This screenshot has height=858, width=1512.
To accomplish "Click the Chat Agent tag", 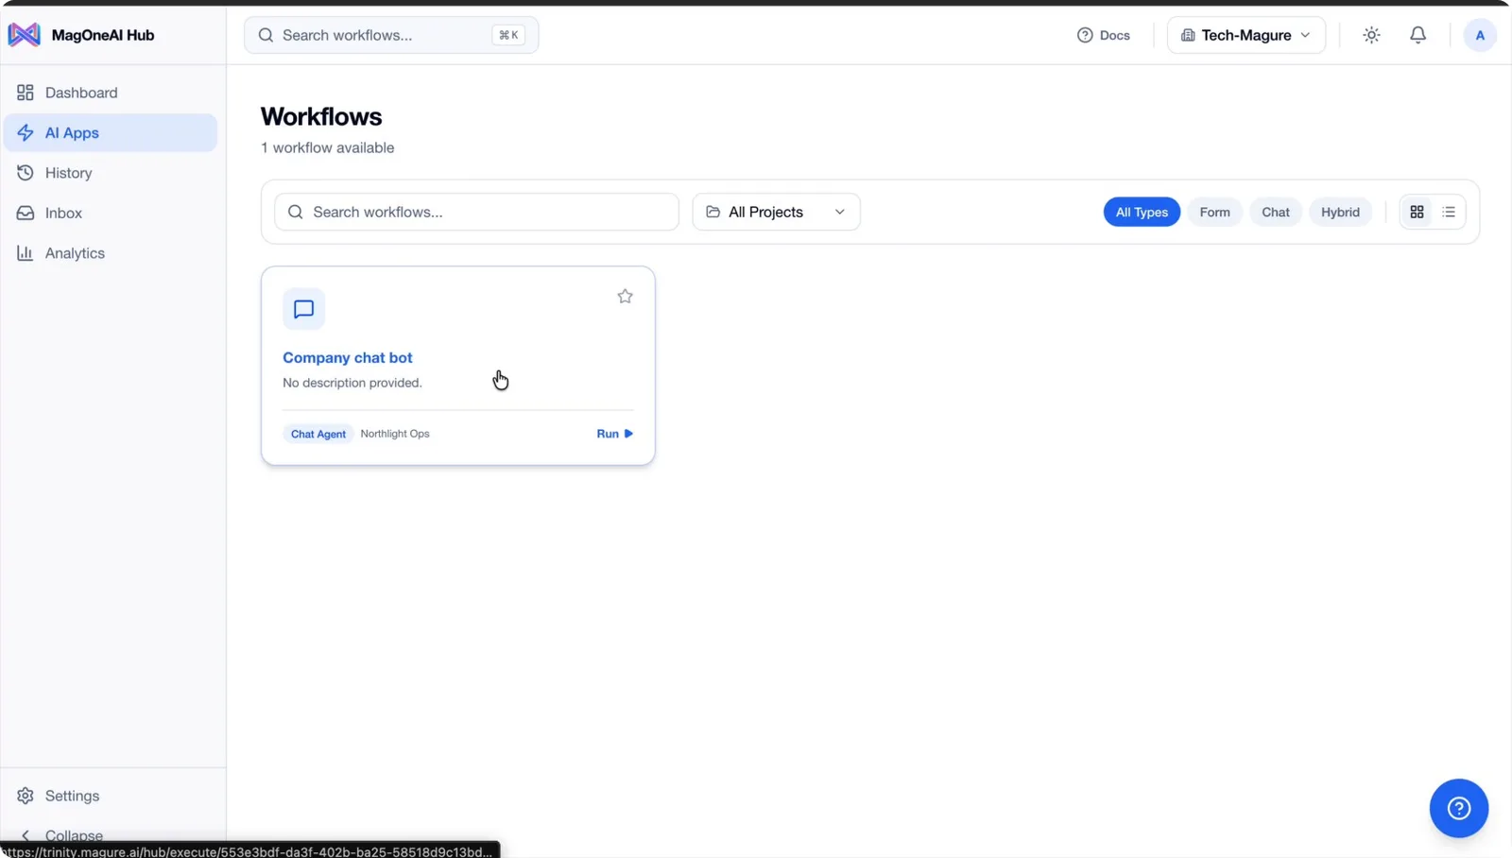I will pyautogui.click(x=318, y=434).
